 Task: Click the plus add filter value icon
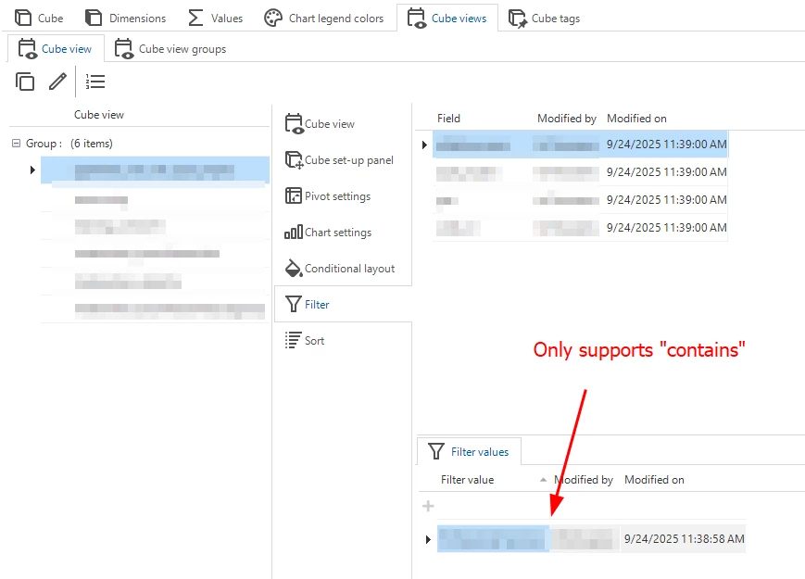coord(428,506)
